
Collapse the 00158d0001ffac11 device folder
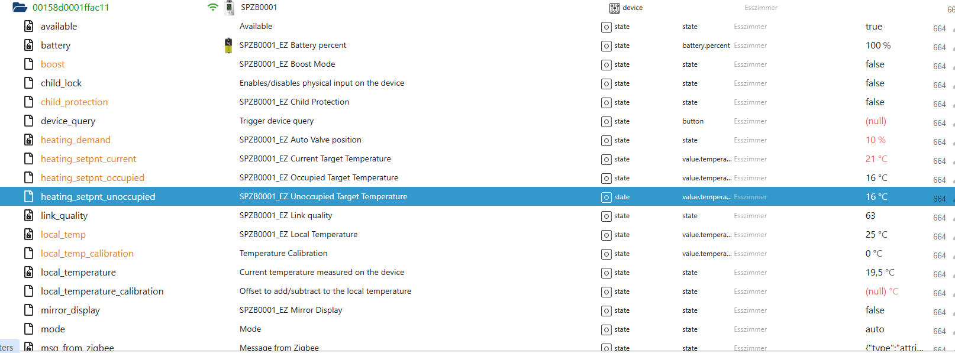tap(20, 8)
